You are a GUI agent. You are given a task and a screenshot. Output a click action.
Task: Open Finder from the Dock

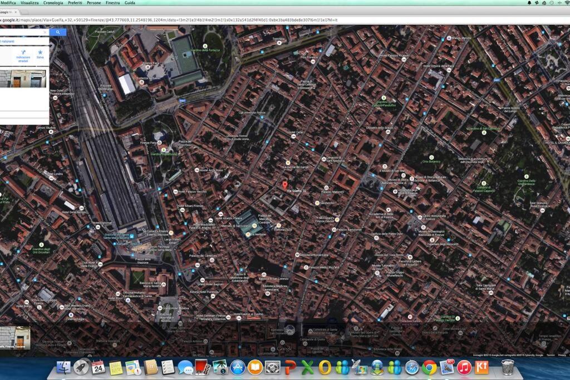(x=64, y=367)
